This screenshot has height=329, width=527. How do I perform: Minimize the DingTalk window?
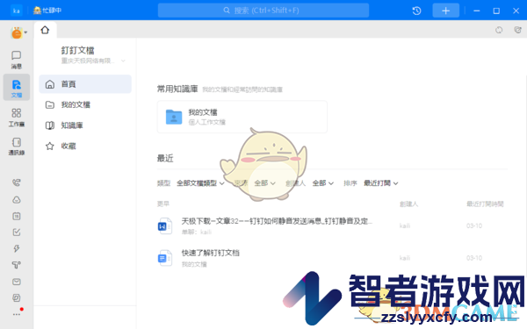477,11
